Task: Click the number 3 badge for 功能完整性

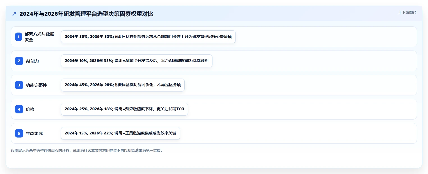Action: (19, 85)
